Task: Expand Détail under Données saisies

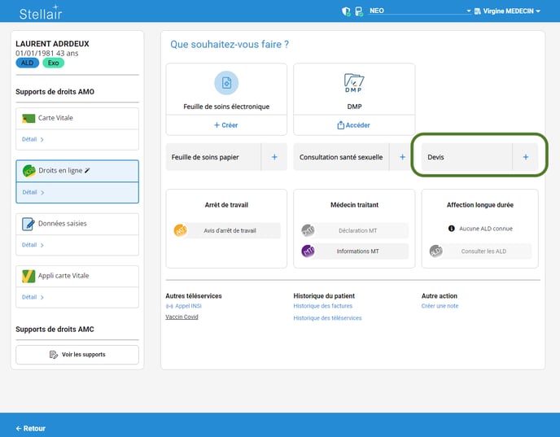Action: (x=33, y=245)
